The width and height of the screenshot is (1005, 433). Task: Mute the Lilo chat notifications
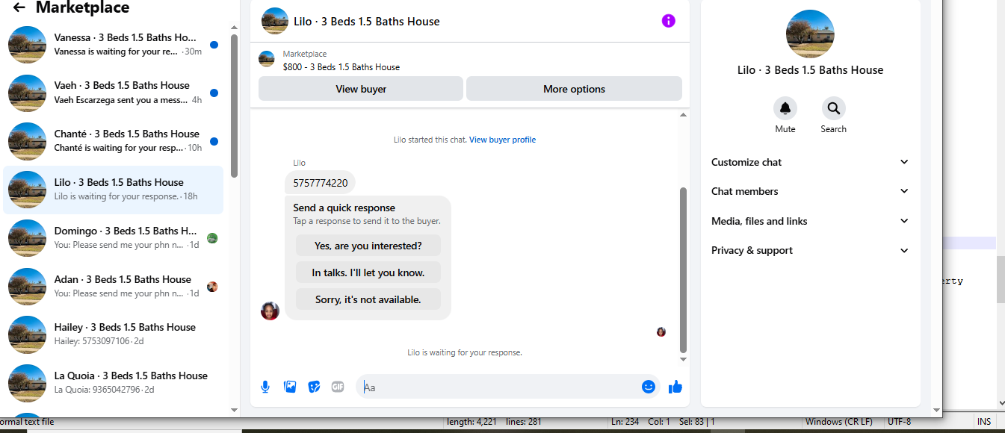point(785,108)
